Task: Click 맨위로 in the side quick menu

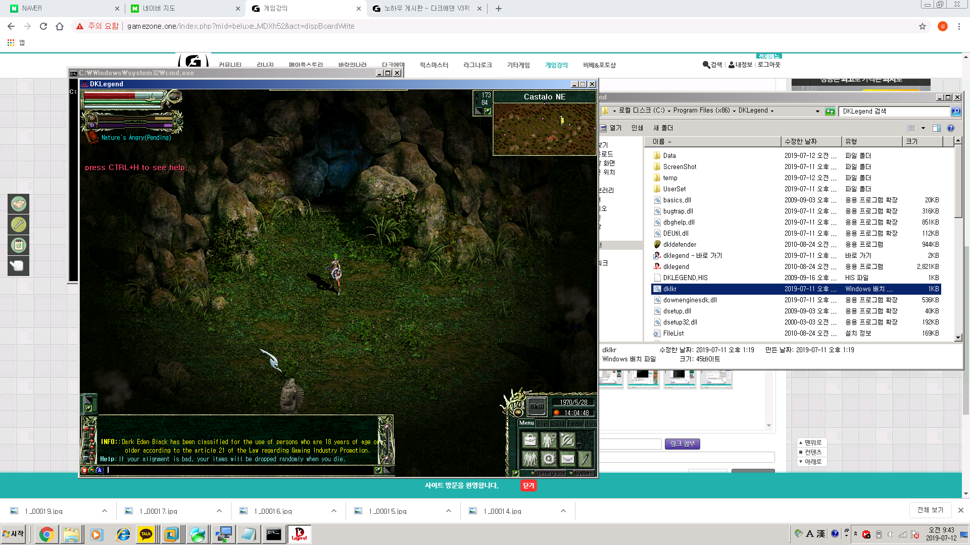Action: pyautogui.click(x=812, y=443)
